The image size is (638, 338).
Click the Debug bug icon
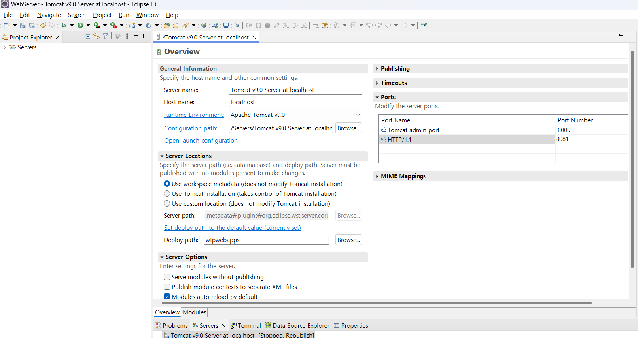[x=64, y=25]
